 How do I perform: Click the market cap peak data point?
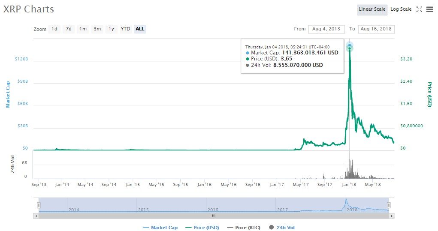coord(350,45)
